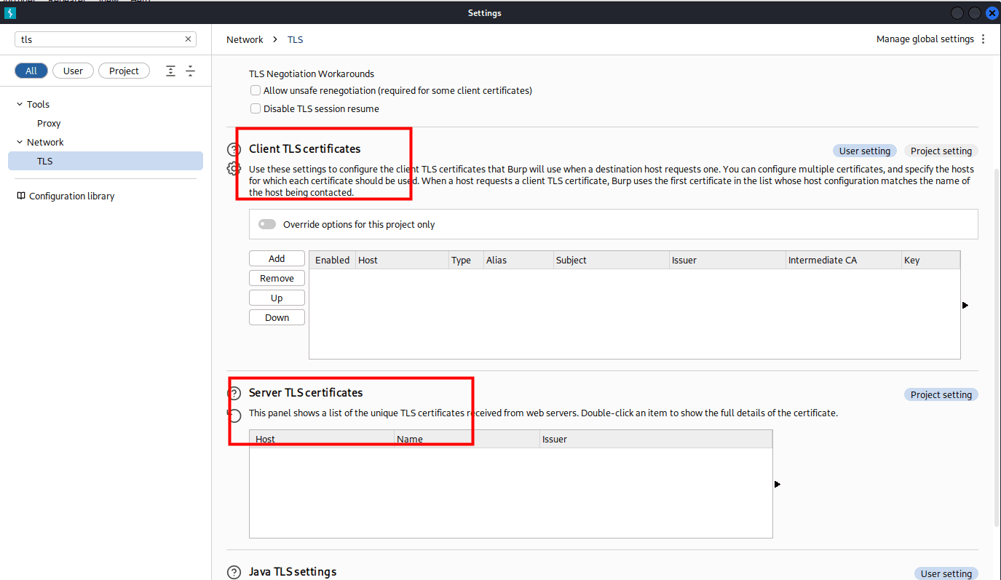
Task: Click Add client certificate button
Action: tap(277, 259)
